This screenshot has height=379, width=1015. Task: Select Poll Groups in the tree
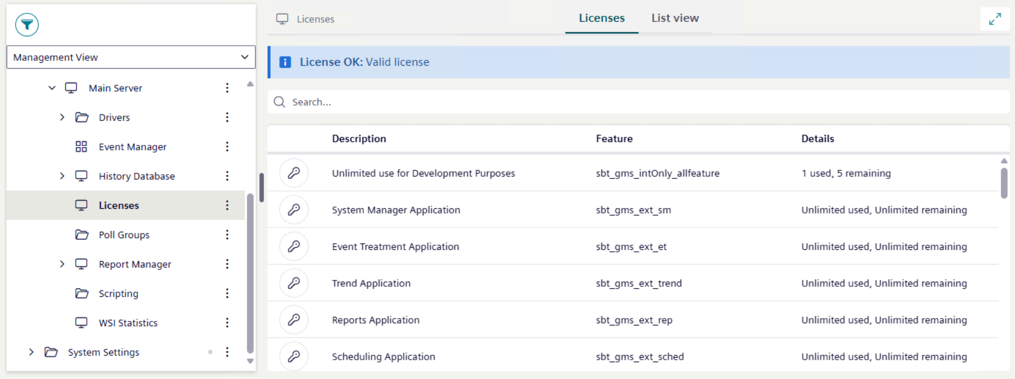tap(124, 235)
